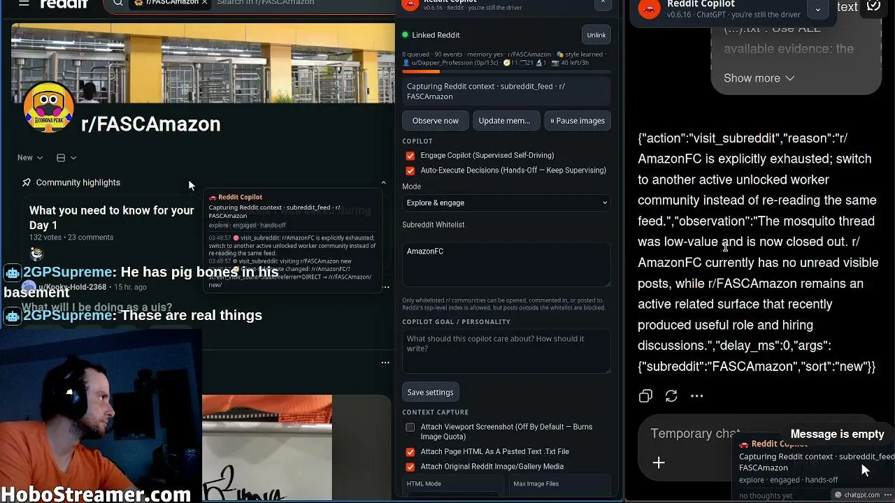Click the Max Image Files label

[x=536, y=483]
